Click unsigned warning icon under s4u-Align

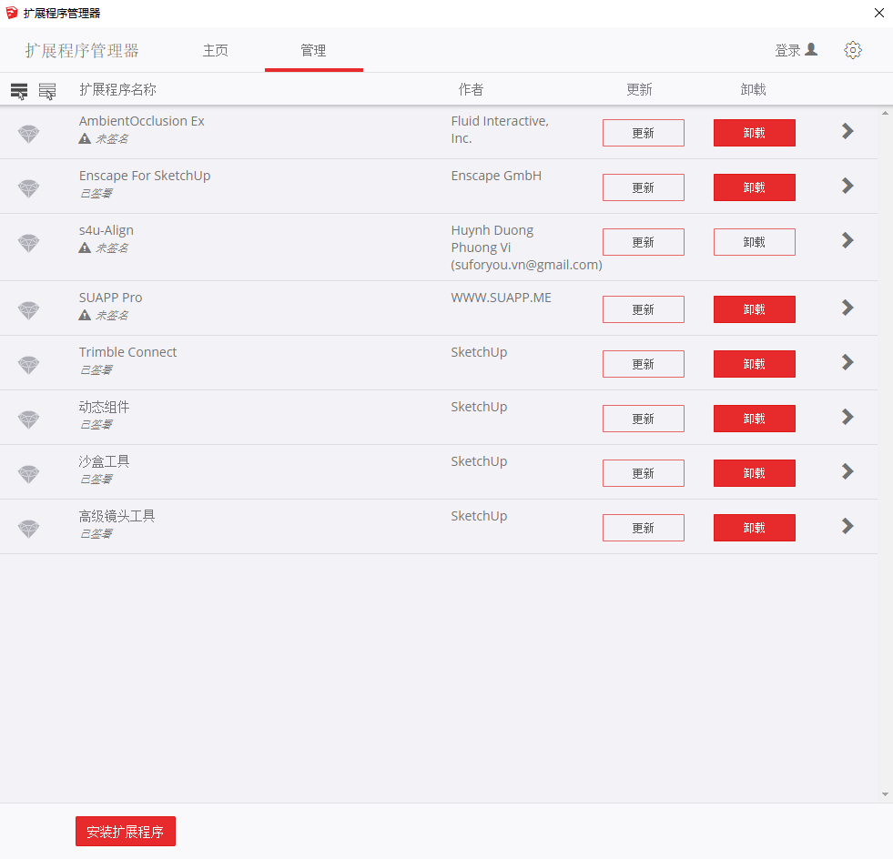(x=85, y=248)
